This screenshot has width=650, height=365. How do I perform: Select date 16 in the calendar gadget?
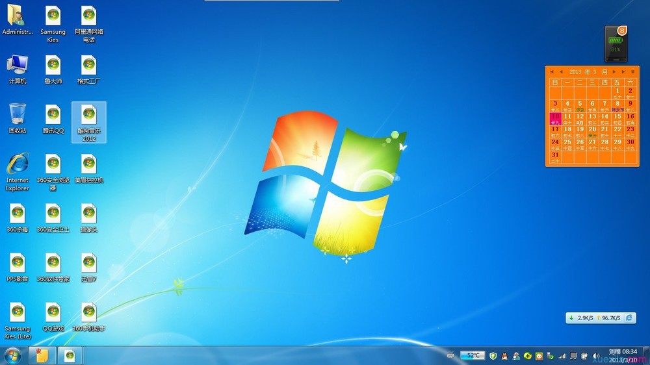point(630,118)
